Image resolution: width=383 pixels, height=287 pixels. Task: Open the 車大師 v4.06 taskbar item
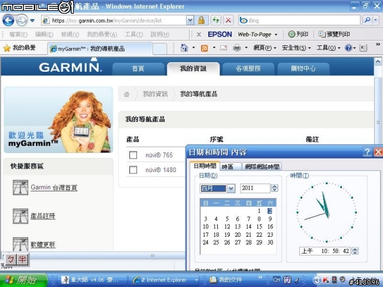point(92,280)
